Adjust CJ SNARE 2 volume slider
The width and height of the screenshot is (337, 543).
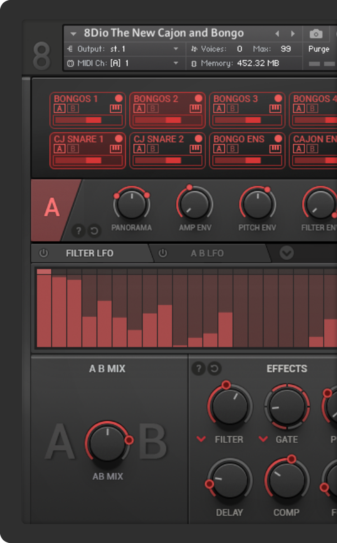coord(167,161)
